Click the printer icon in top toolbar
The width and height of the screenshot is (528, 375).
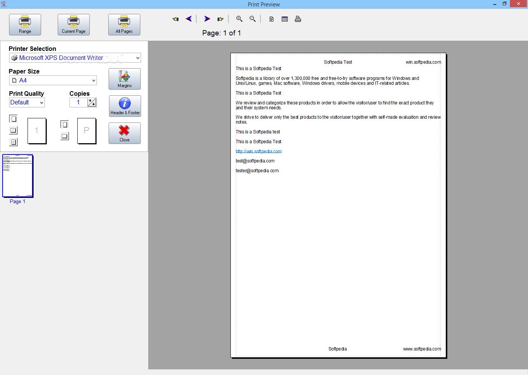[x=298, y=19]
